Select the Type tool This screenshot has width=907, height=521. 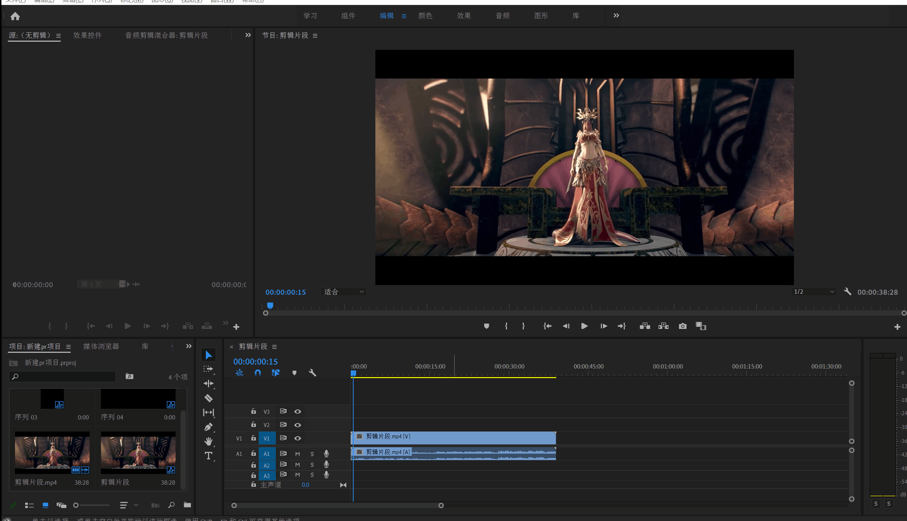208,455
